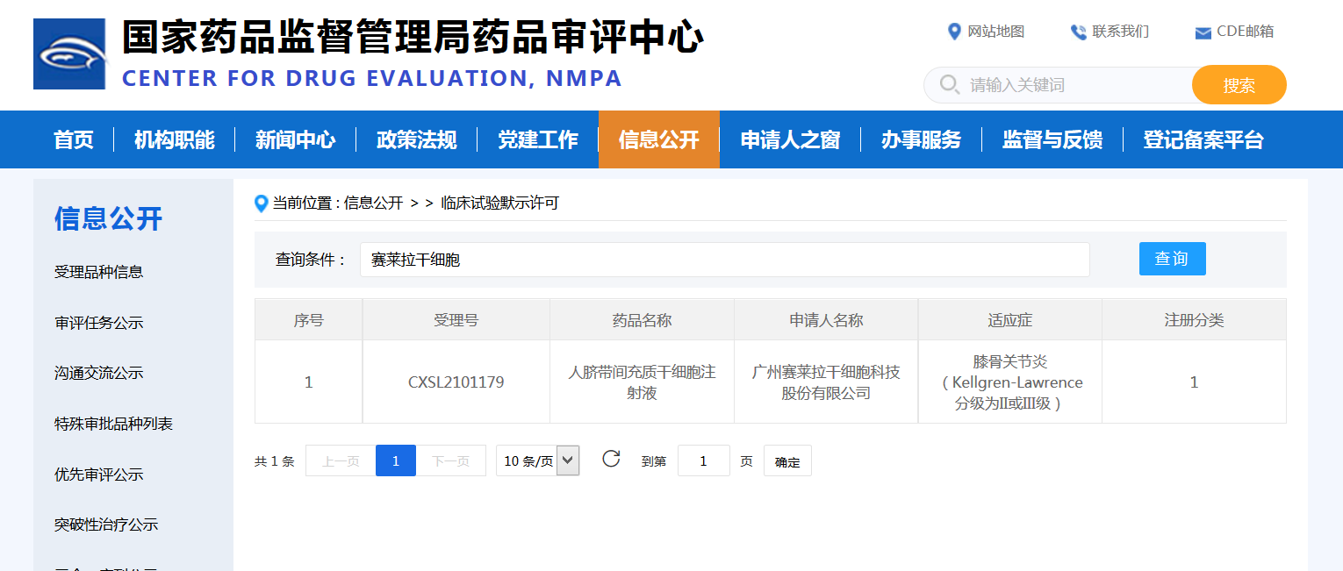The height and width of the screenshot is (571, 1343).
Task: Click the 下一页 pagination button
Action: [x=451, y=460]
